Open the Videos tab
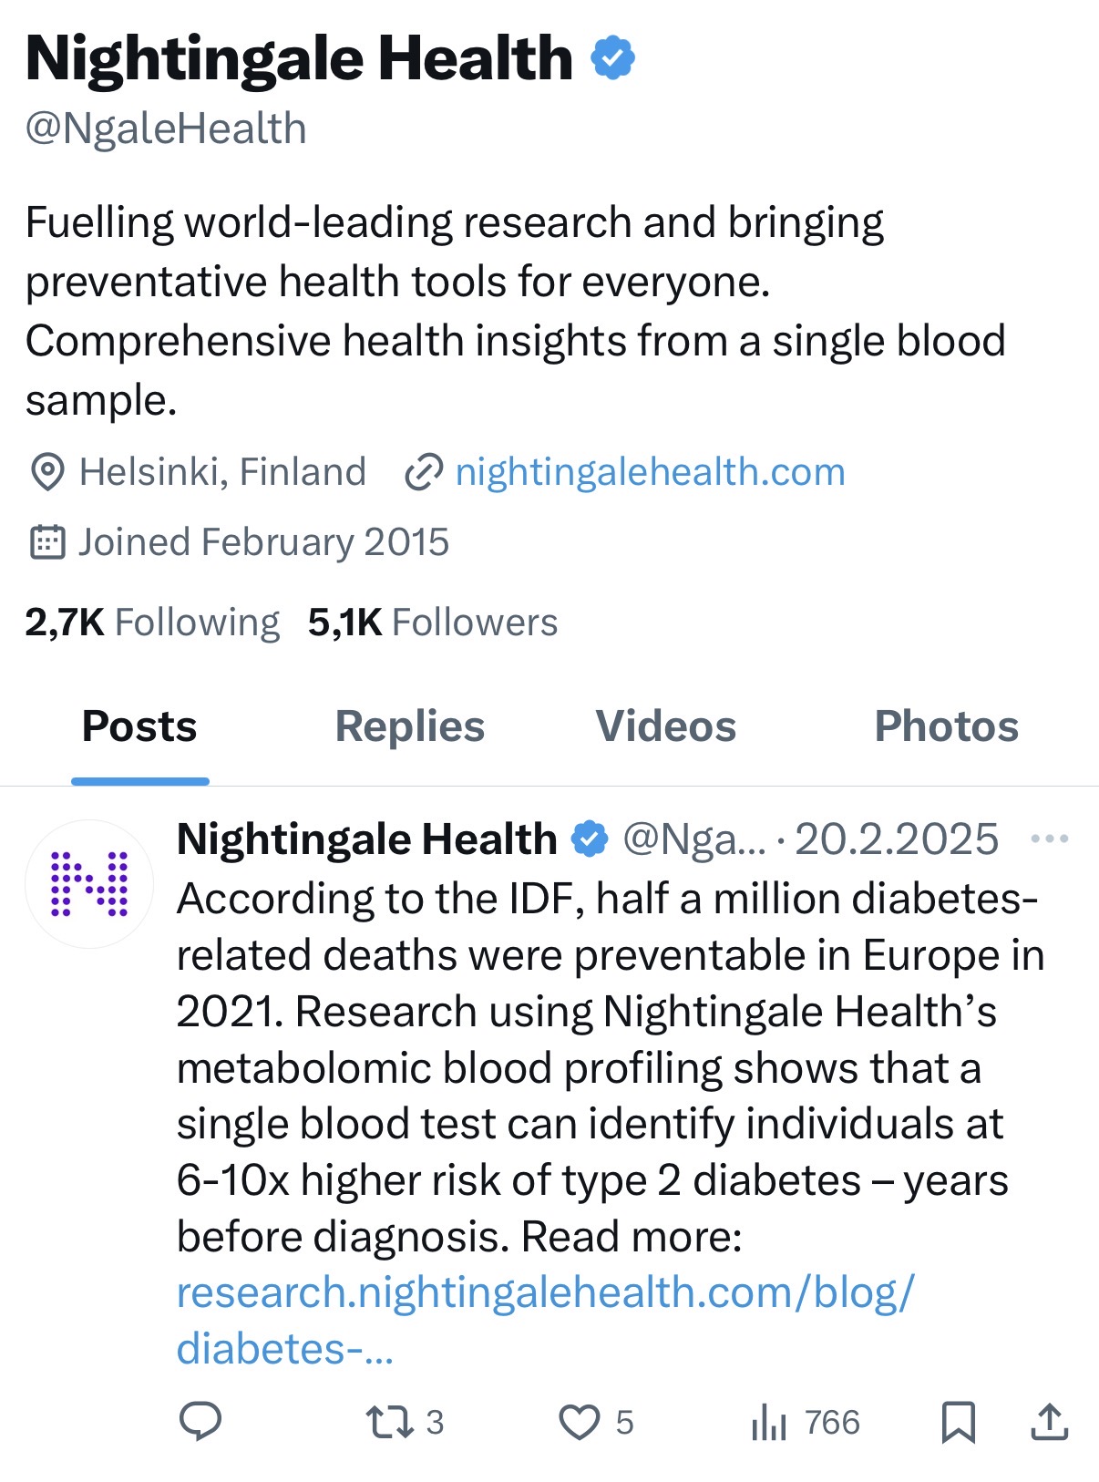Image resolution: width=1099 pixels, height=1482 pixels. [x=665, y=726]
